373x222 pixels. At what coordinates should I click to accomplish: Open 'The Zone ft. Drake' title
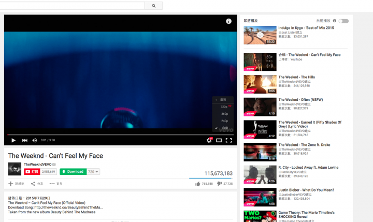coord(304,145)
